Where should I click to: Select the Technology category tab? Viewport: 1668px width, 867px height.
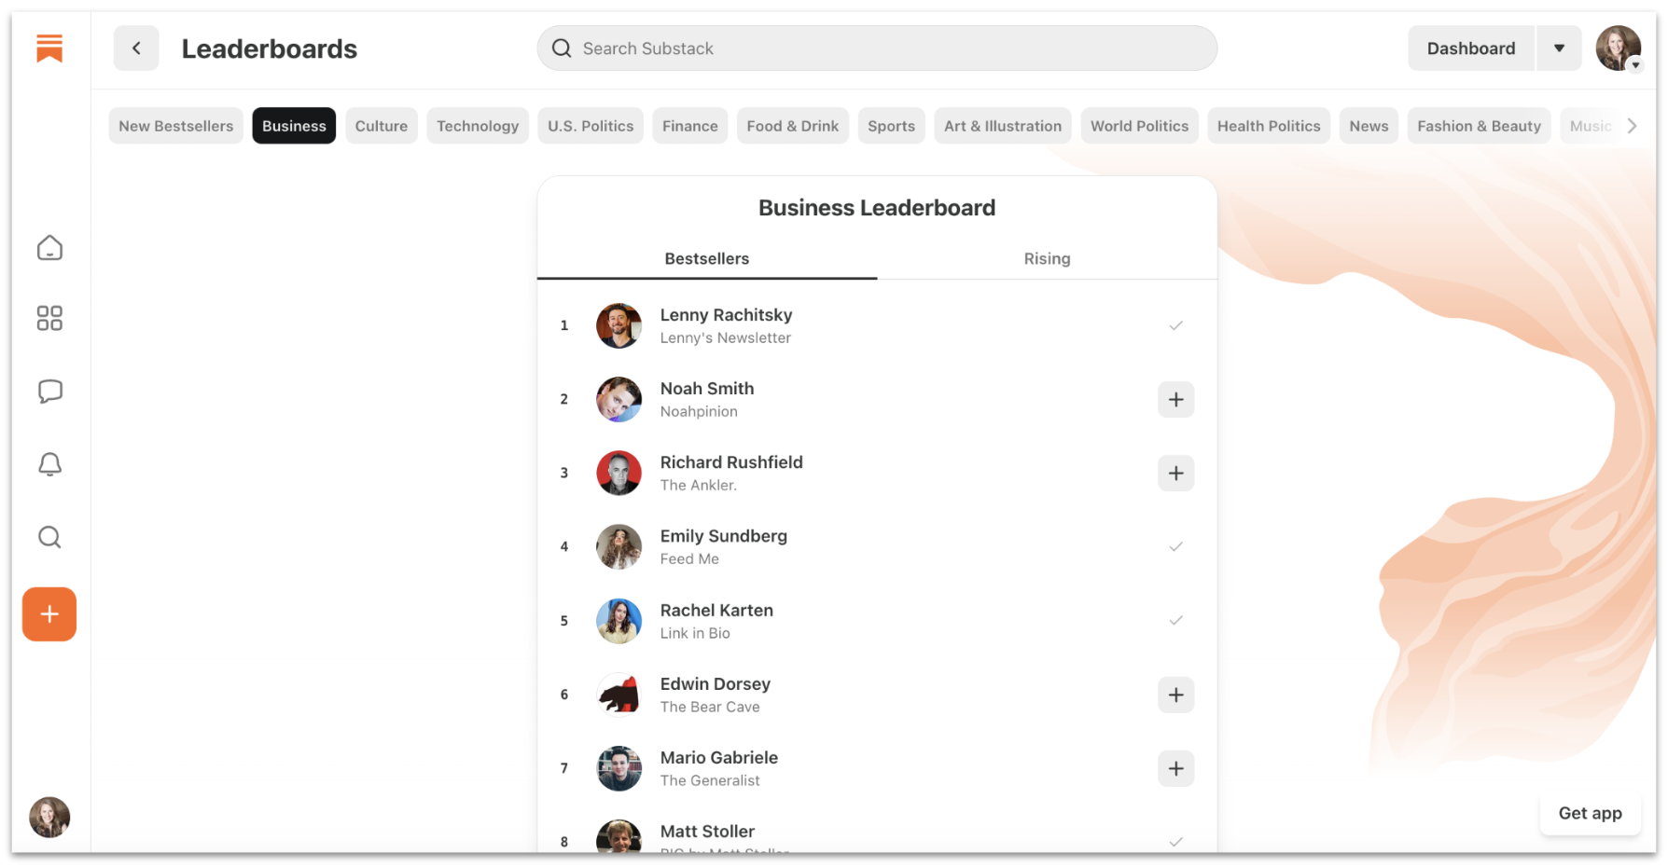point(477,126)
